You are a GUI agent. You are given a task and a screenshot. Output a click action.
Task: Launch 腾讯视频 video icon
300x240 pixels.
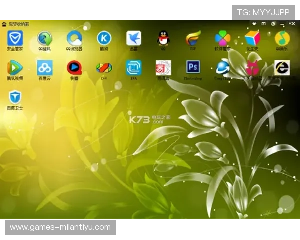[15, 68]
